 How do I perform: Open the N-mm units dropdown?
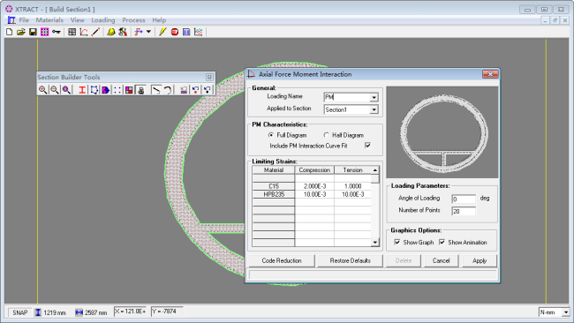click(x=565, y=312)
